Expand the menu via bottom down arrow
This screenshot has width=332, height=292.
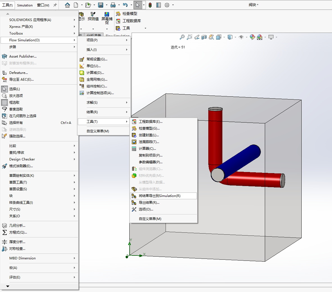tap(8, 286)
